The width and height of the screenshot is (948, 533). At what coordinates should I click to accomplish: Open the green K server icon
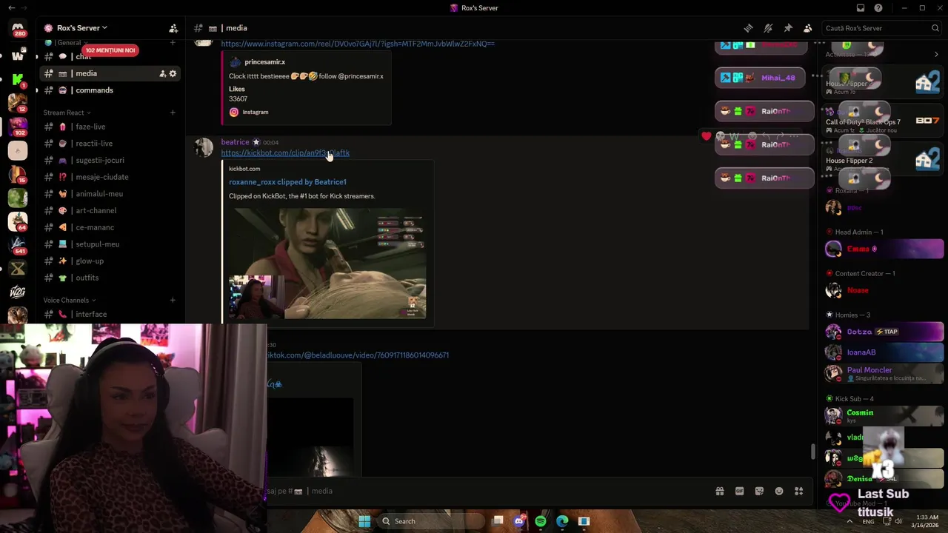pos(18,78)
